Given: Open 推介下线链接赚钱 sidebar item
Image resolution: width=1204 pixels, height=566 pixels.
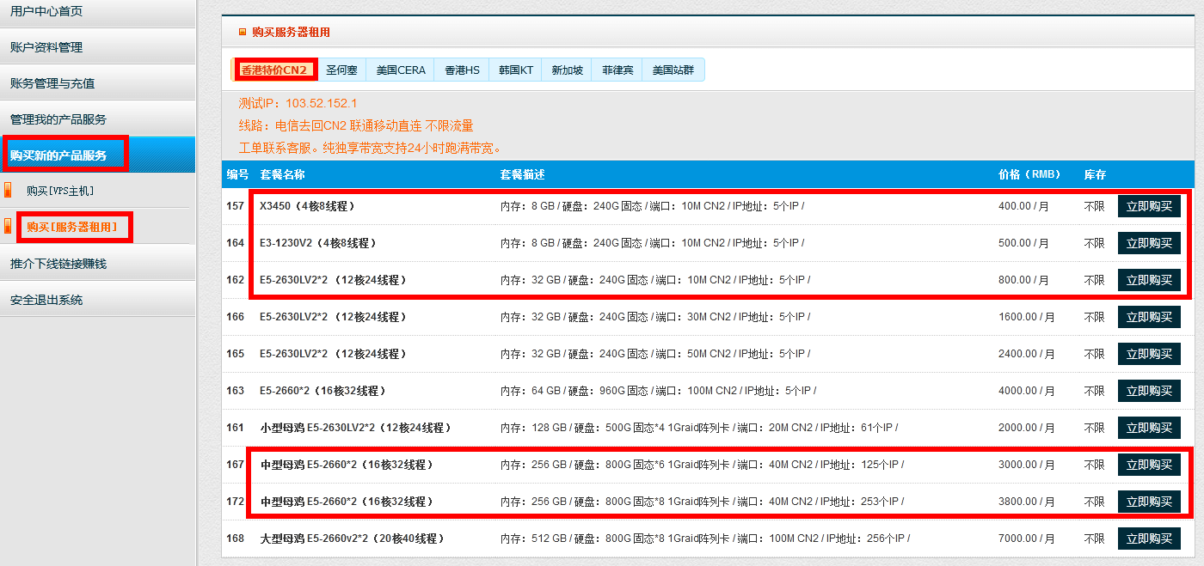Looking at the screenshot, I should coord(58,264).
